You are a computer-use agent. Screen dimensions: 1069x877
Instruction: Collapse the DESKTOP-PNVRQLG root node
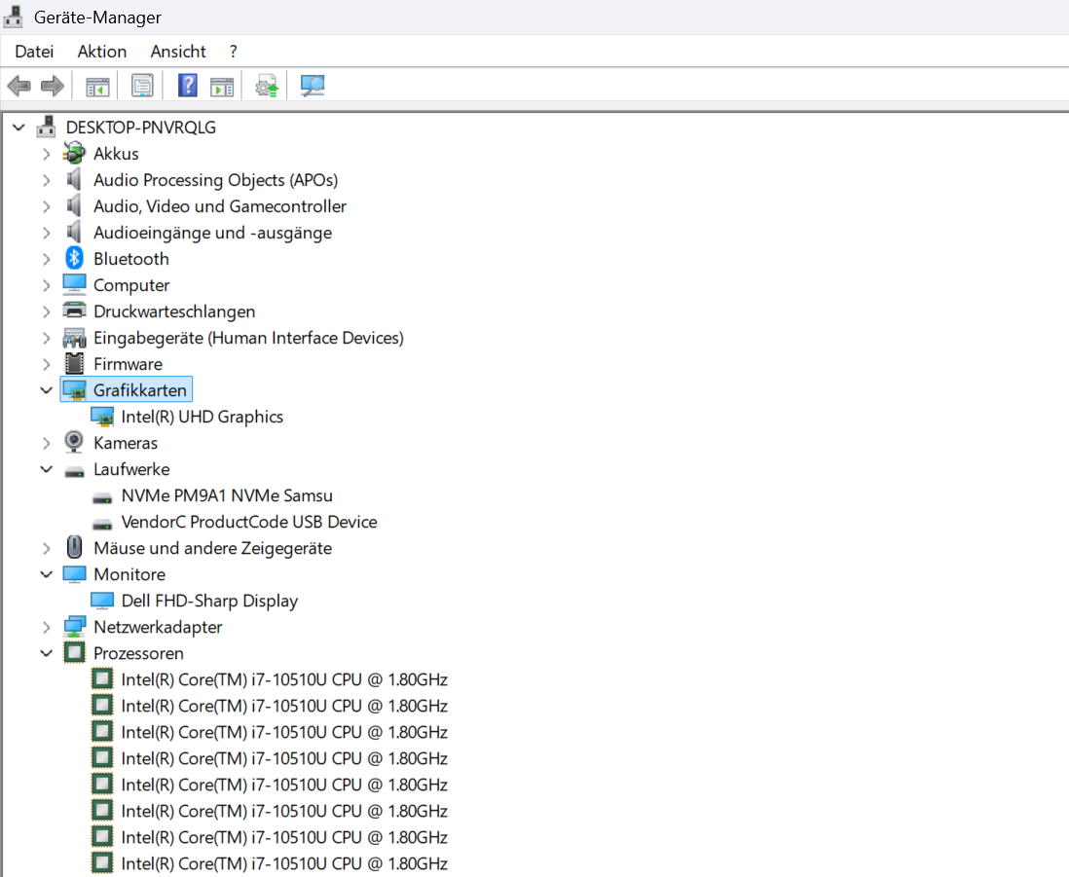click(19, 128)
